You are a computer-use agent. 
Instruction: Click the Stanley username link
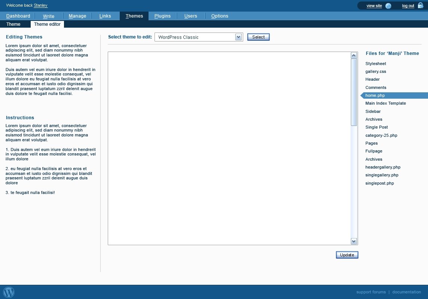pos(40,6)
